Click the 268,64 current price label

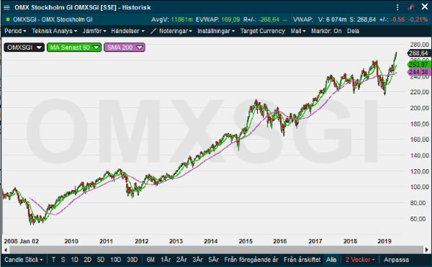(419, 53)
